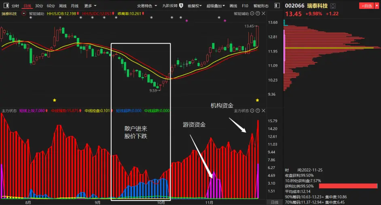Open the 超级叠加 overlay dropdown

click(x=216, y=6)
